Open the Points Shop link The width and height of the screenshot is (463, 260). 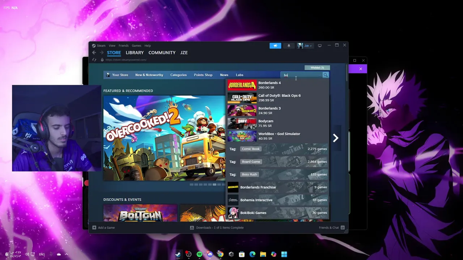click(203, 75)
